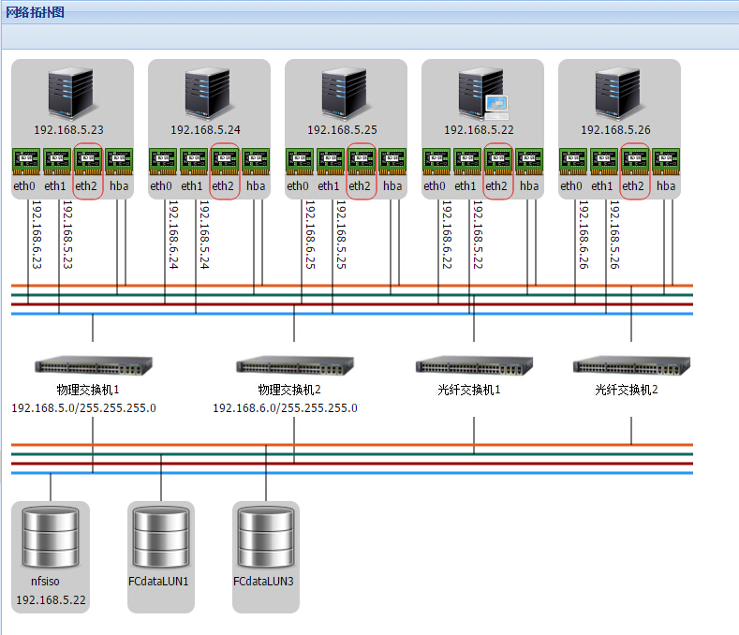Click the 192.168.6.0/255.255.255.0 subnet label
Image resolution: width=739 pixels, height=635 pixels.
coord(285,408)
